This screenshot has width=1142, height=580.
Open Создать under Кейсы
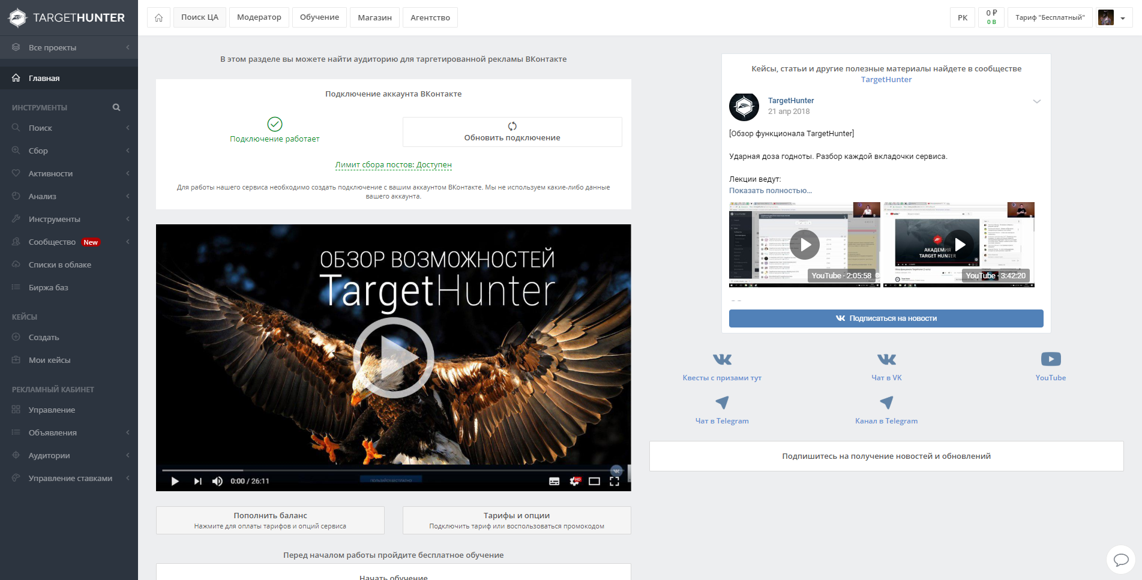point(69,337)
